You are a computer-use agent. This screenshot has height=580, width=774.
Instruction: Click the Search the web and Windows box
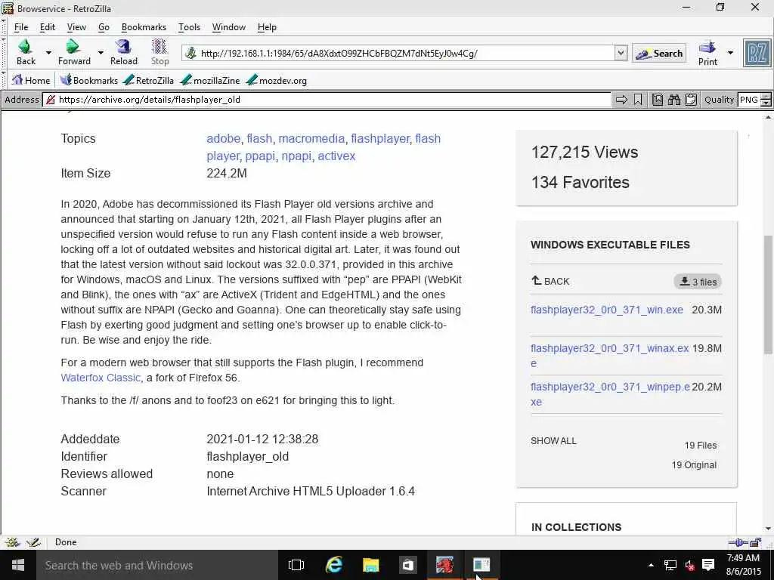(x=157, y=565)
